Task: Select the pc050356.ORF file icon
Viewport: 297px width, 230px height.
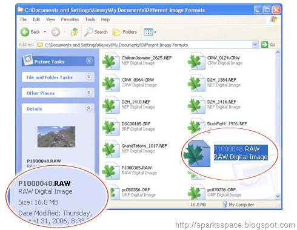Action: pos(114,192)
